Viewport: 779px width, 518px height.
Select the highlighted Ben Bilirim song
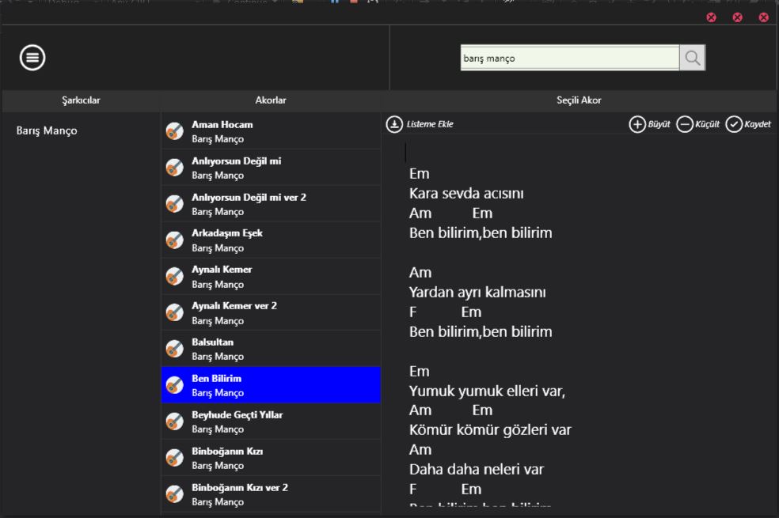pos(272,385)
